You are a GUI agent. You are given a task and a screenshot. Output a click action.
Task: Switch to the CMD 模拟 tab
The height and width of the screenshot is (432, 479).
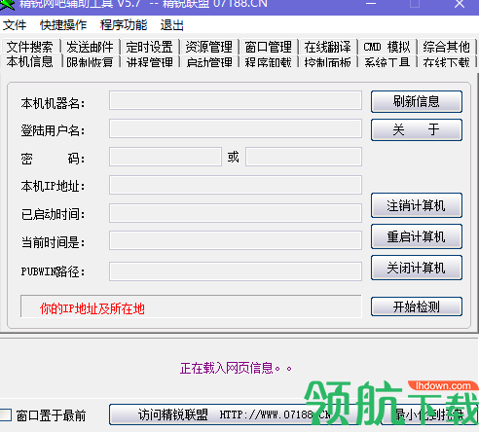pyautogui.click(x=387, y=47)
